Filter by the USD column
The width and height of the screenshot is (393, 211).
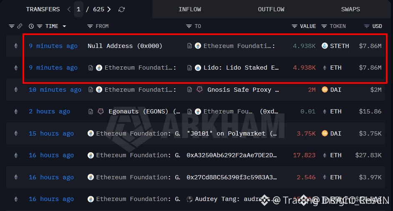[366, 26]
